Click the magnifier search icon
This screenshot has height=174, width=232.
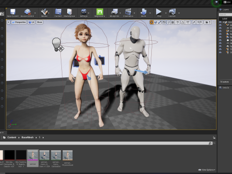coord(210,143)
